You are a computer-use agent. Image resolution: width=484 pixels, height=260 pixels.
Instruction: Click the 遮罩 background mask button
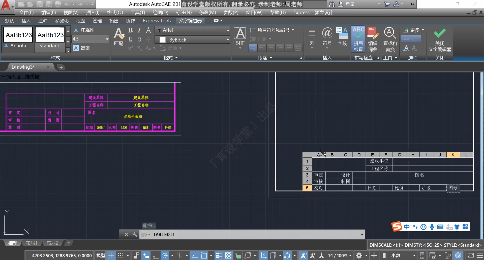pos(81,48)
